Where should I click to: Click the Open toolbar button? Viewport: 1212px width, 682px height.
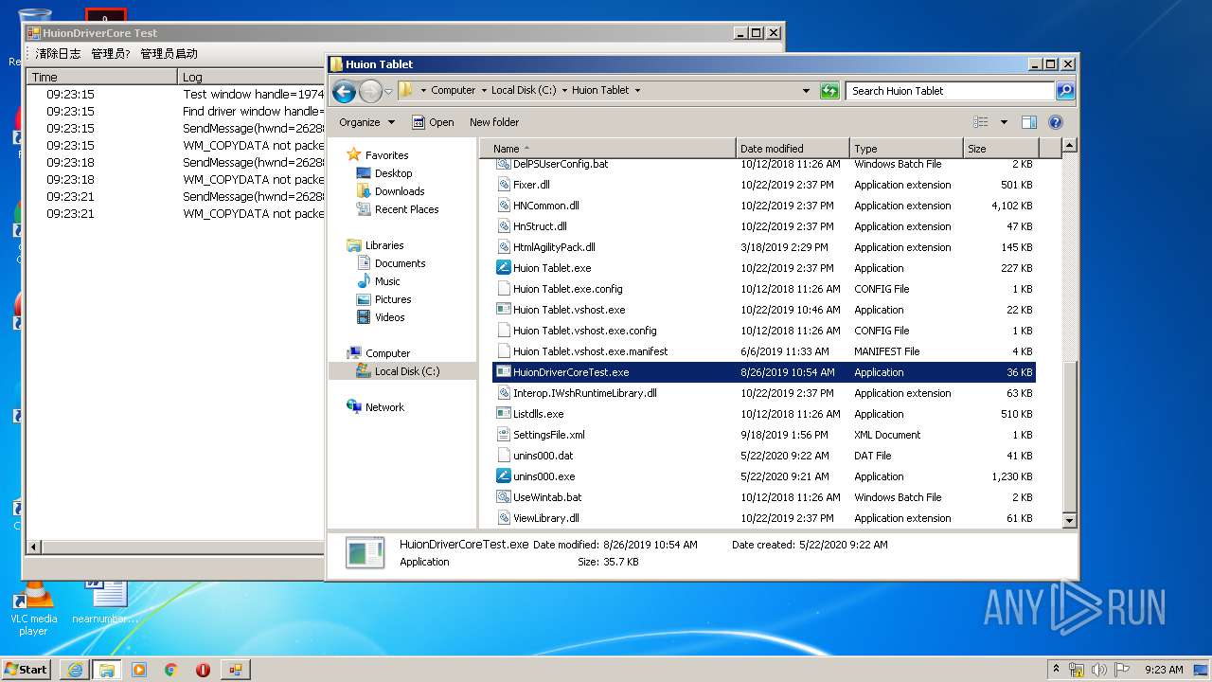click(433, 122)
